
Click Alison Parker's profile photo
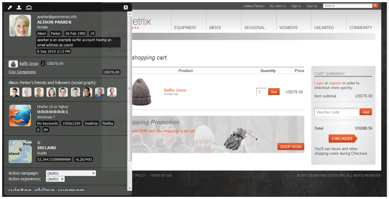pyautogui.click(x=20, y=26)
